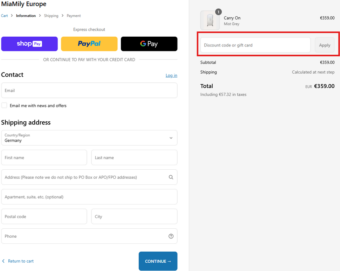Choose PayPal express checkout
The image size is (340, 271).
tap(89, 44)
